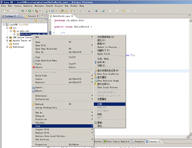Click the green Run toolbar button
The width and height of the screenshot is (192, 148).
(30, 11)
